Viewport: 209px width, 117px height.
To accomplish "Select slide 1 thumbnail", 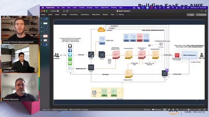I will point(45,19).
